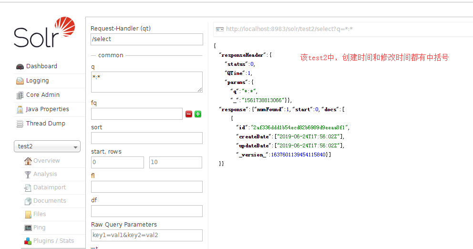Click the Raw Query Parameters field

[147, 236]
